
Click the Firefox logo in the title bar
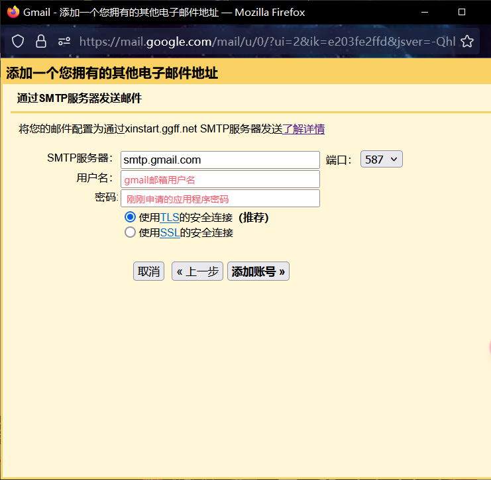pos(13,12)
